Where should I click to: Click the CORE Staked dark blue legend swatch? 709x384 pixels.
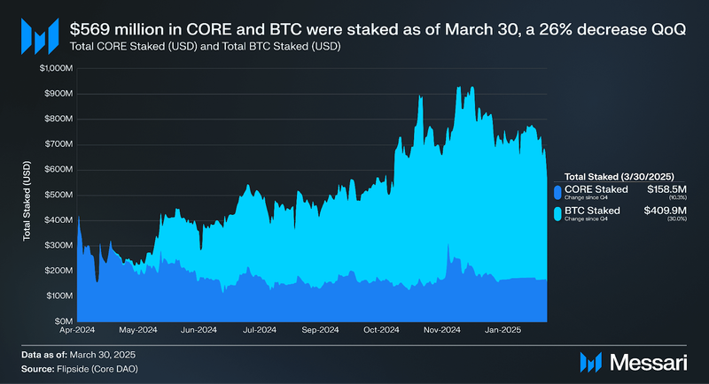pos(557,193)
